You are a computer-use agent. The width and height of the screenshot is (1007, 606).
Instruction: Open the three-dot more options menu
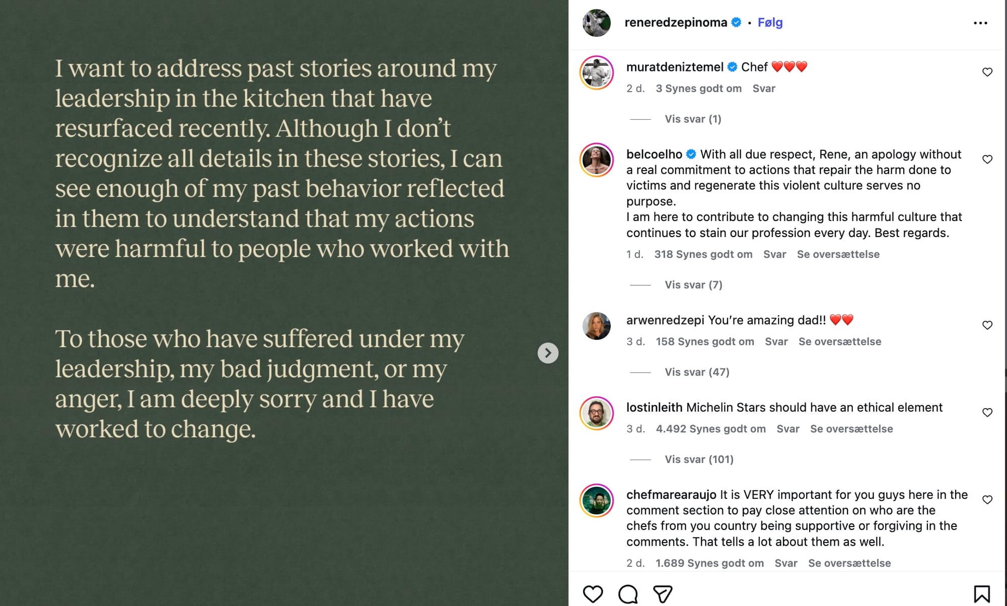pos(980,23)
